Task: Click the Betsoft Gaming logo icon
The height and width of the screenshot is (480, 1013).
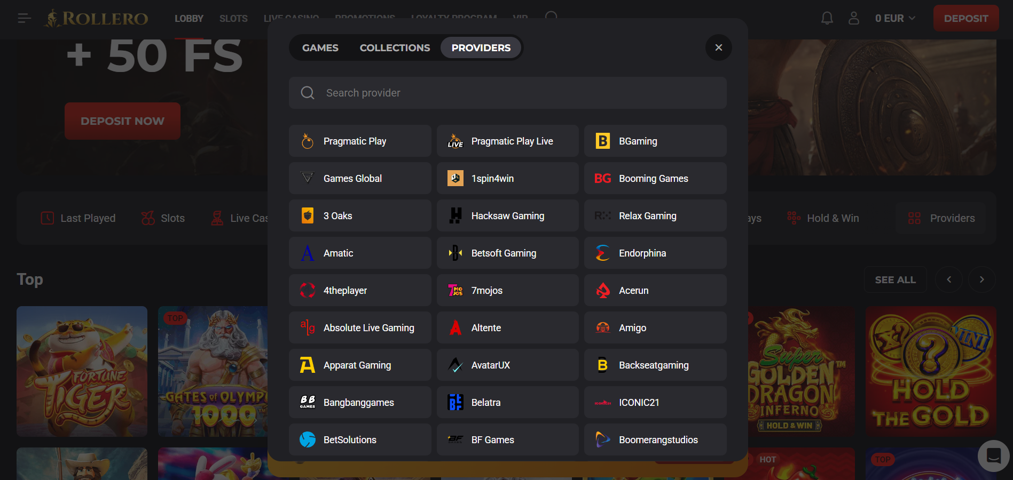Action: click(x=455, y=253)
